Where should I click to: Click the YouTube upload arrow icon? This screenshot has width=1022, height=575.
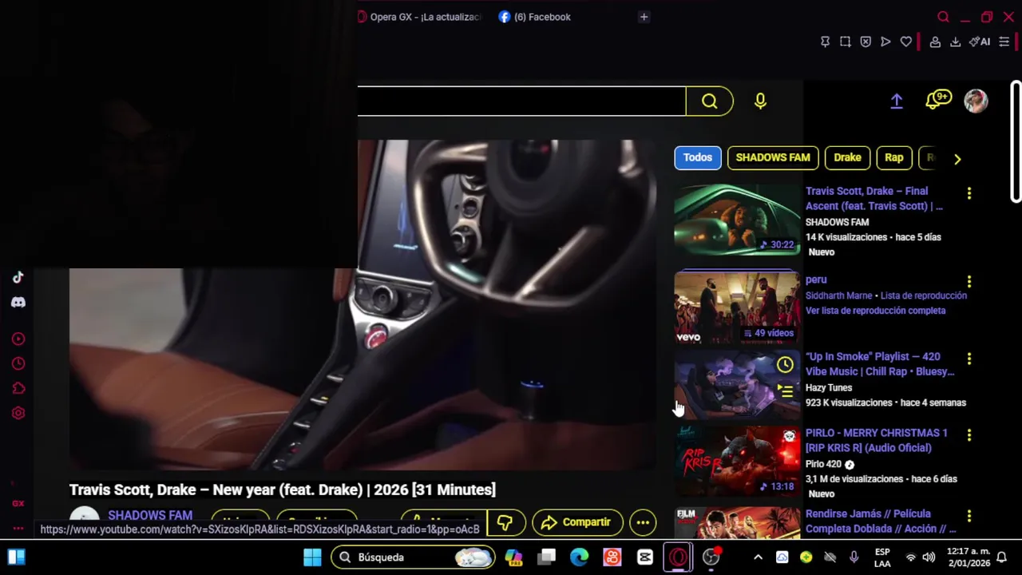coord(897,101)
